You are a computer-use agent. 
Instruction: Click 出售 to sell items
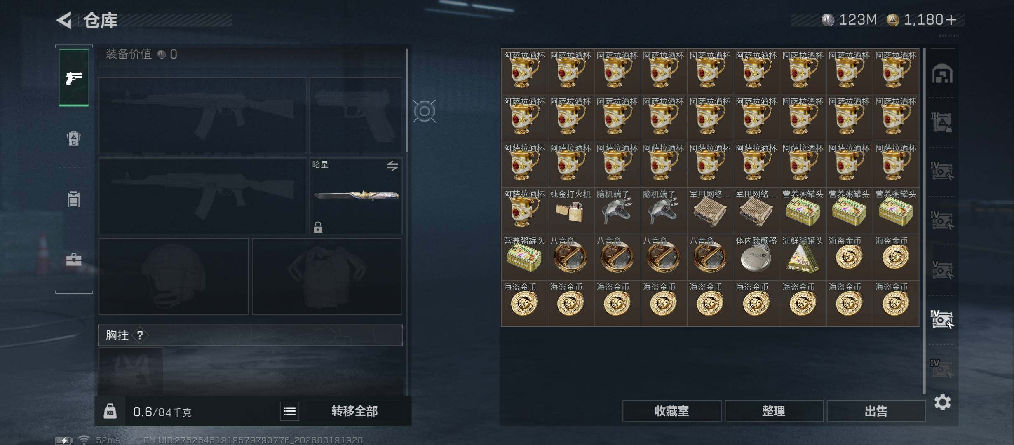[876, 411]
